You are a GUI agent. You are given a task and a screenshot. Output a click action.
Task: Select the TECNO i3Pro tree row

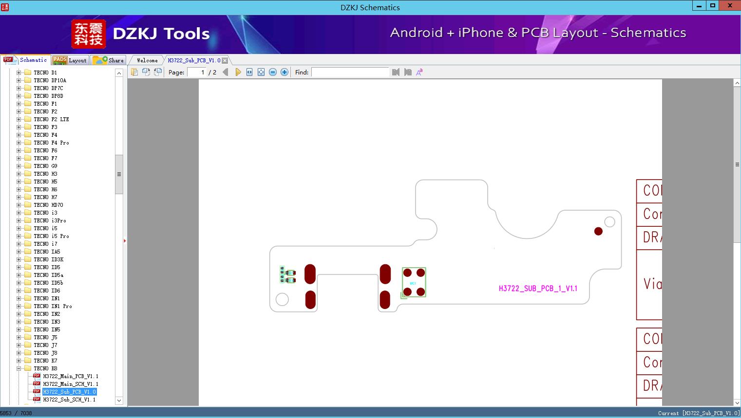(x=50, y=220)
